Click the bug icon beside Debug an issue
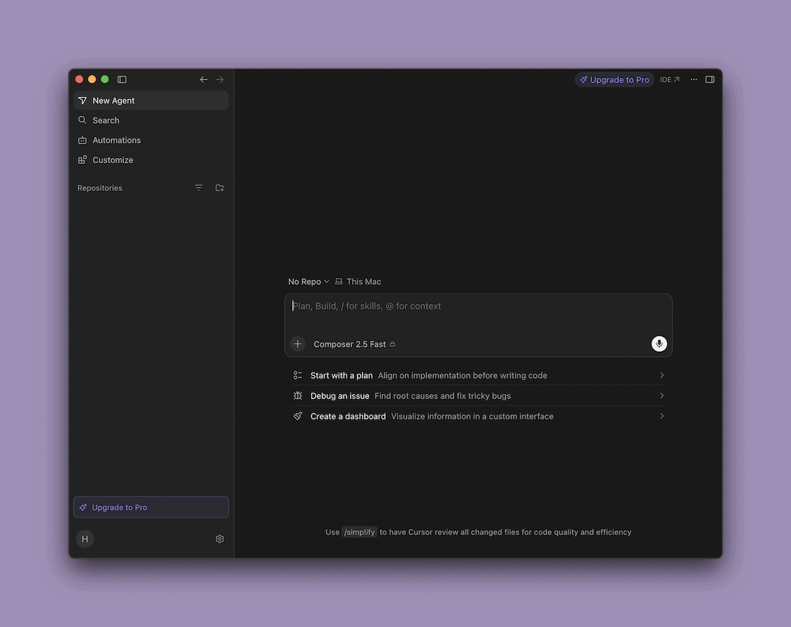 298,396
